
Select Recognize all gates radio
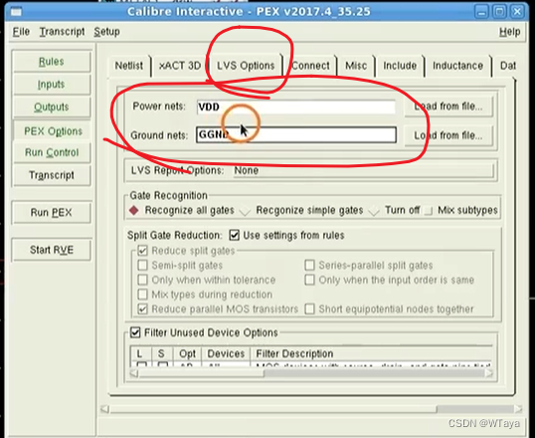coord(133,210)
